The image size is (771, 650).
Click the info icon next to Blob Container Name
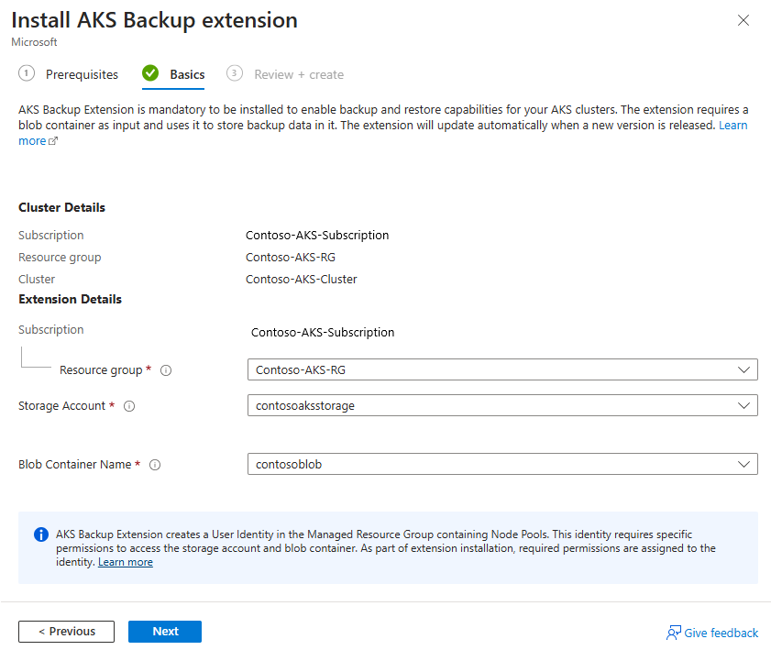155,464
